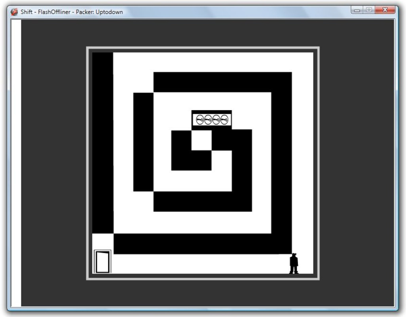Click the first key icon in the box
The image size is (406, 317).
(x=199, y=120)
